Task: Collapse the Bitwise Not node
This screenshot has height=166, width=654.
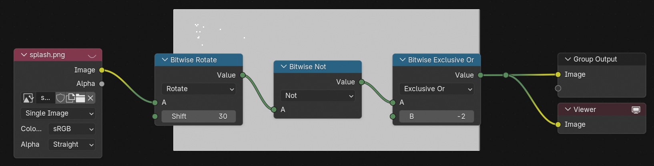Action: (x=284, y=67)
